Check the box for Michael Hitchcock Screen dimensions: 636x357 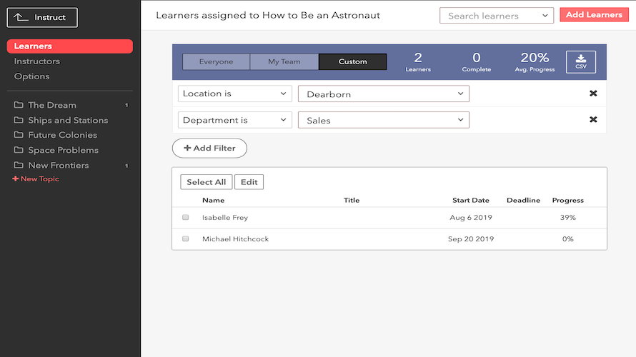(186, 238)
